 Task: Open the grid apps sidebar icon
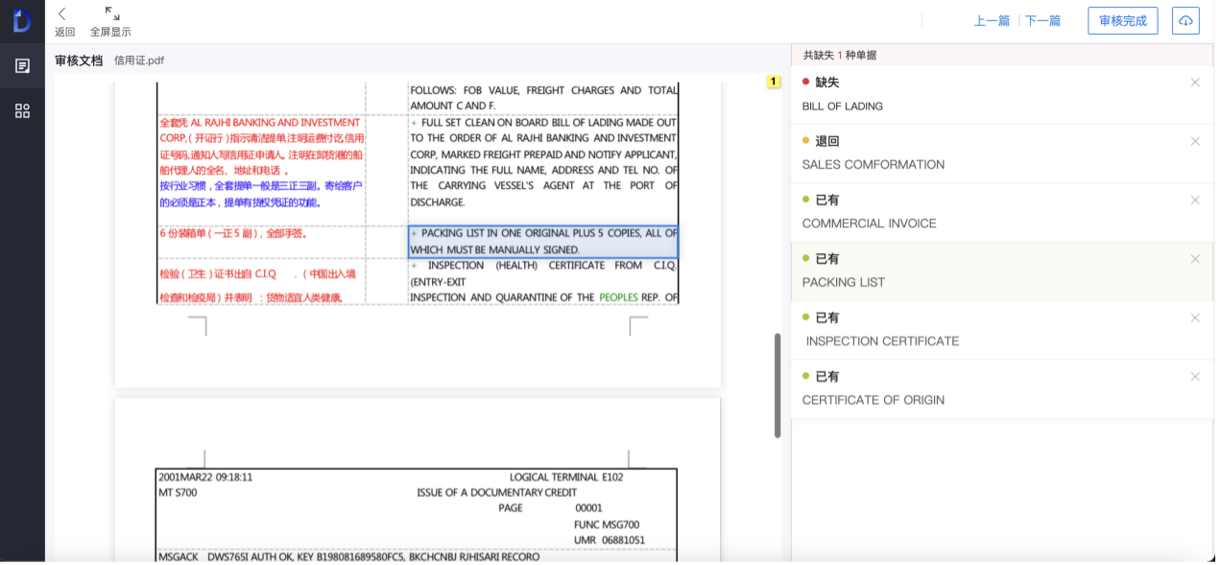[x=22, y=110]
